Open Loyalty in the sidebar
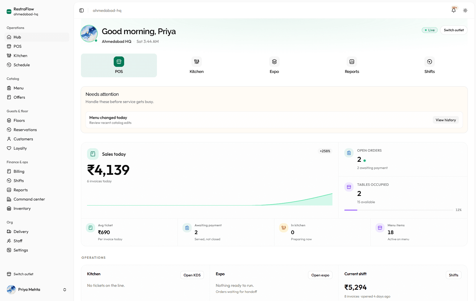The image size is (476, 301). pyautogui.click(x=37, y=148)
